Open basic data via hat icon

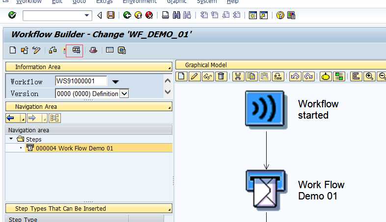(93, 50)
